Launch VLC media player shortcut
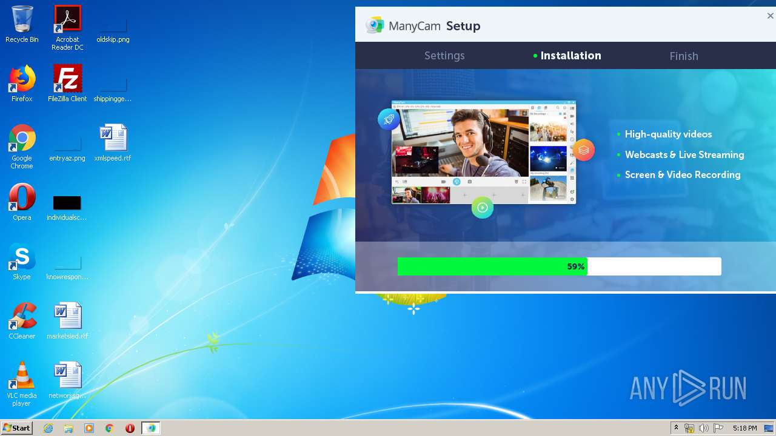The image size is (776, 436). click(22, 384)
